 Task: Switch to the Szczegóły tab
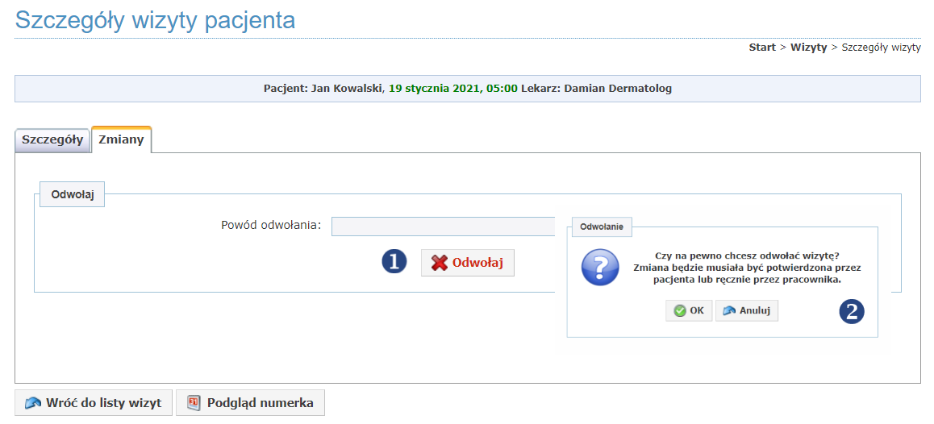click(x=52, y=140)
